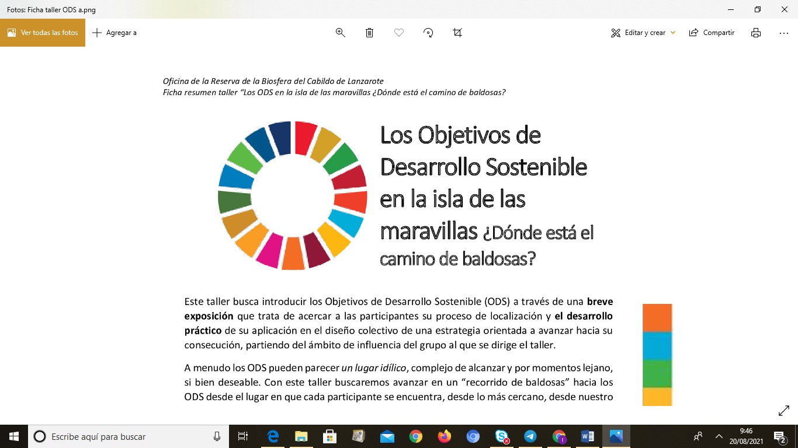The width and height of the screenshot is (798, 448).
Task: Click the fullscreen expand arrows icon
Action: (784, 411)
